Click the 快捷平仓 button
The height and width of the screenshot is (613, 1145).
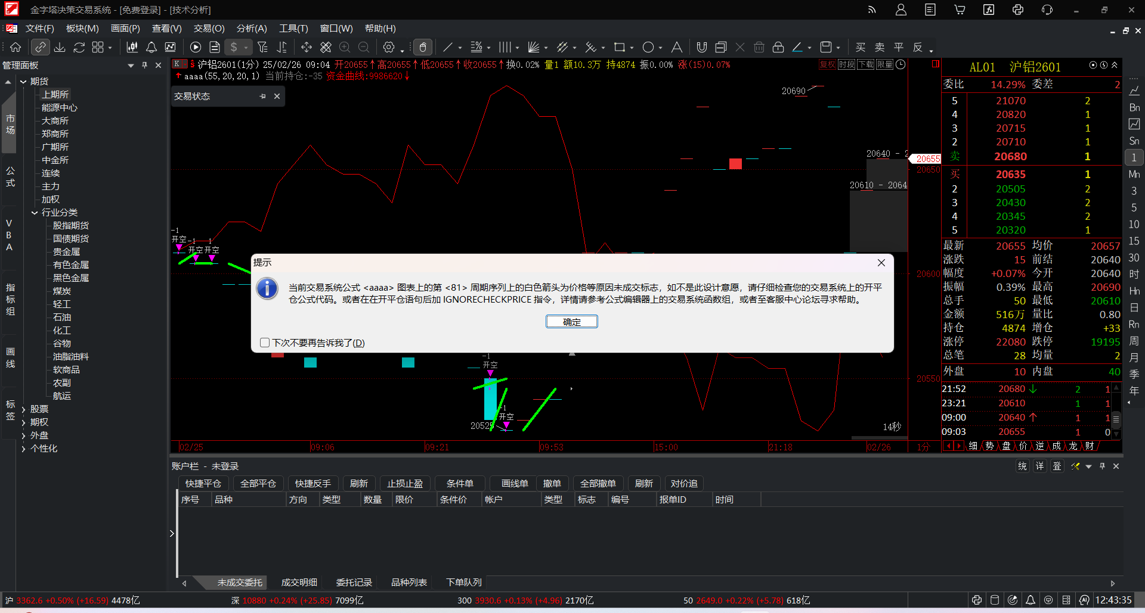pos(203,483)
